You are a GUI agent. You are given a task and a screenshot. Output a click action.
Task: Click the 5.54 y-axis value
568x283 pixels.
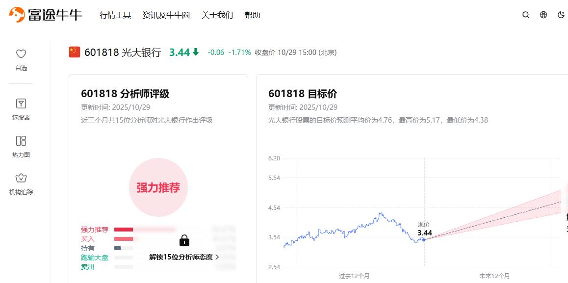coord(274,178)
